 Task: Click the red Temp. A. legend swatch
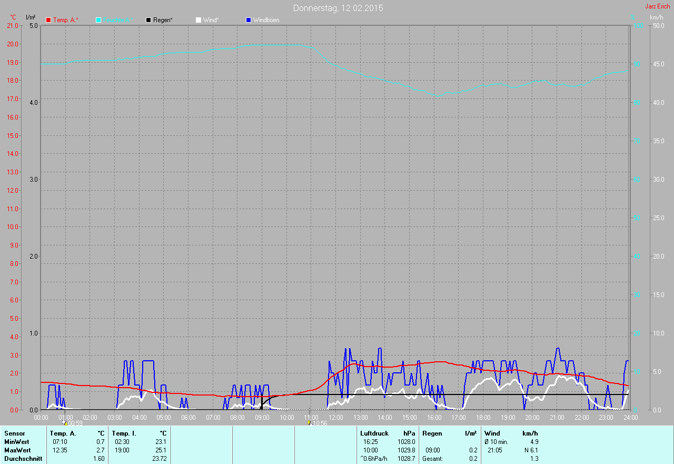point(48,20)
